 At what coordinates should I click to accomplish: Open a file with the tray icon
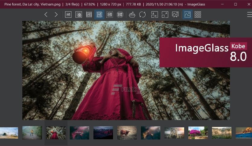132,15
